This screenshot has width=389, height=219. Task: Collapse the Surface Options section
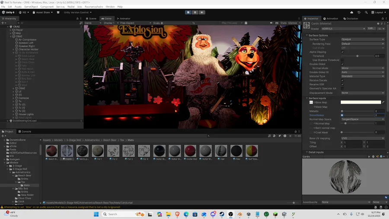click(x=307, y=35)
